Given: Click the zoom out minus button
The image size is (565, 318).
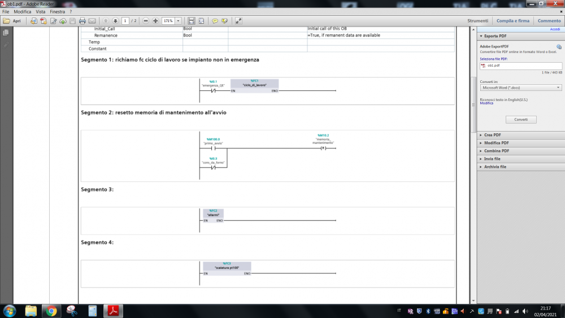Looking at the screenshot, I should click(x=146, y=21).
